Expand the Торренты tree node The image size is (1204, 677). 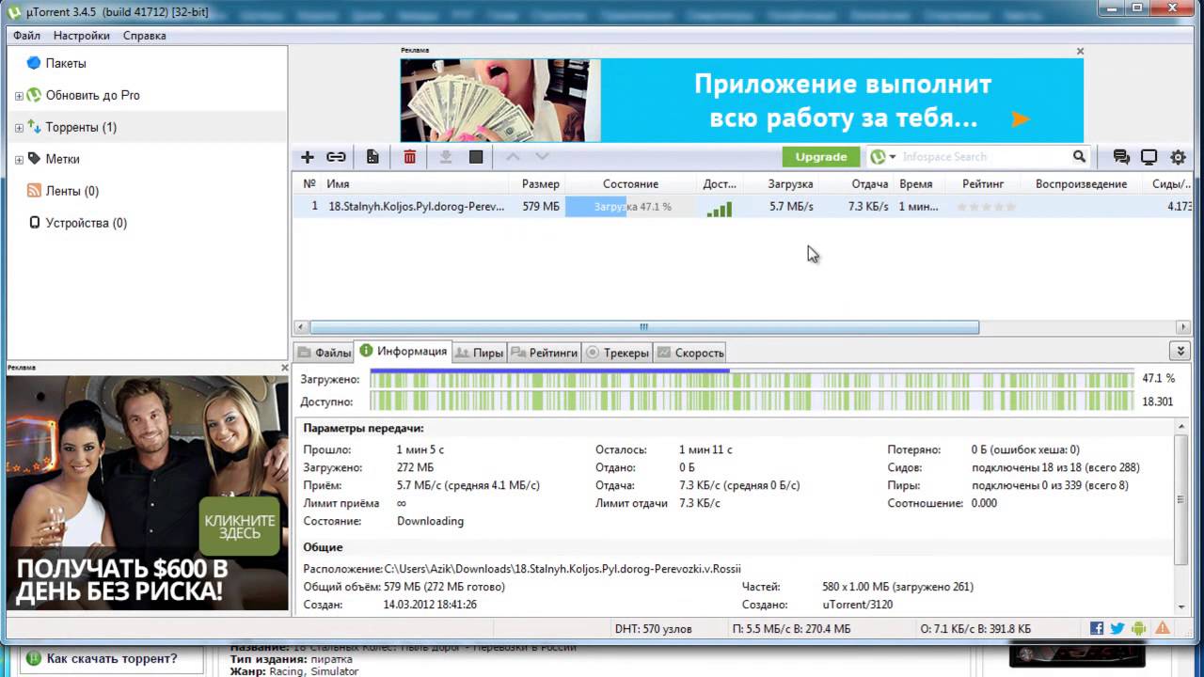point(19,128)
